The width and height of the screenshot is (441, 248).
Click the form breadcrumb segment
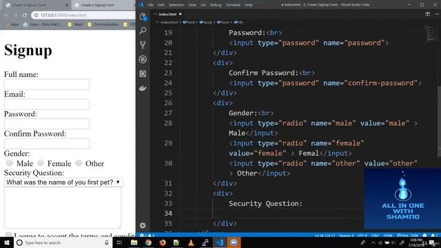(x=223, y=22)
